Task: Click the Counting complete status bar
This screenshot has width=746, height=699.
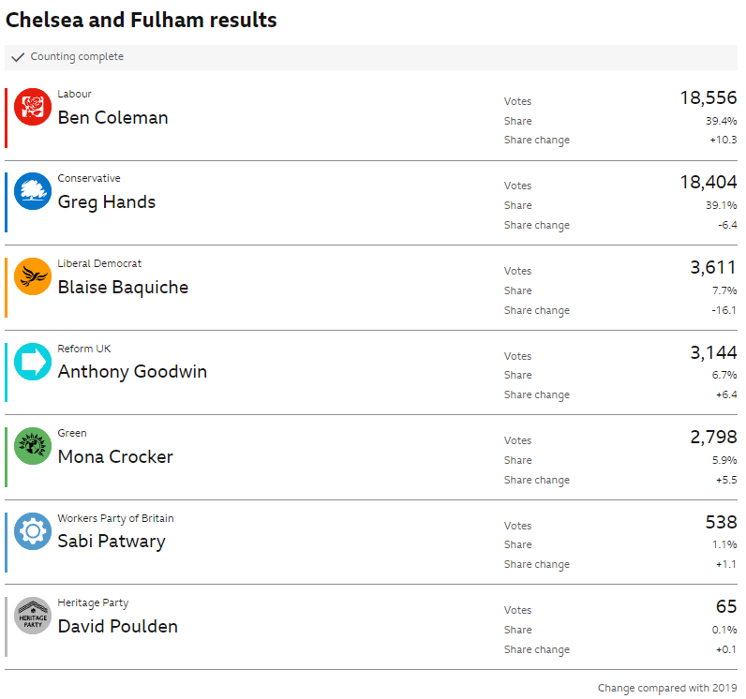Action: [x=371, y=57]
